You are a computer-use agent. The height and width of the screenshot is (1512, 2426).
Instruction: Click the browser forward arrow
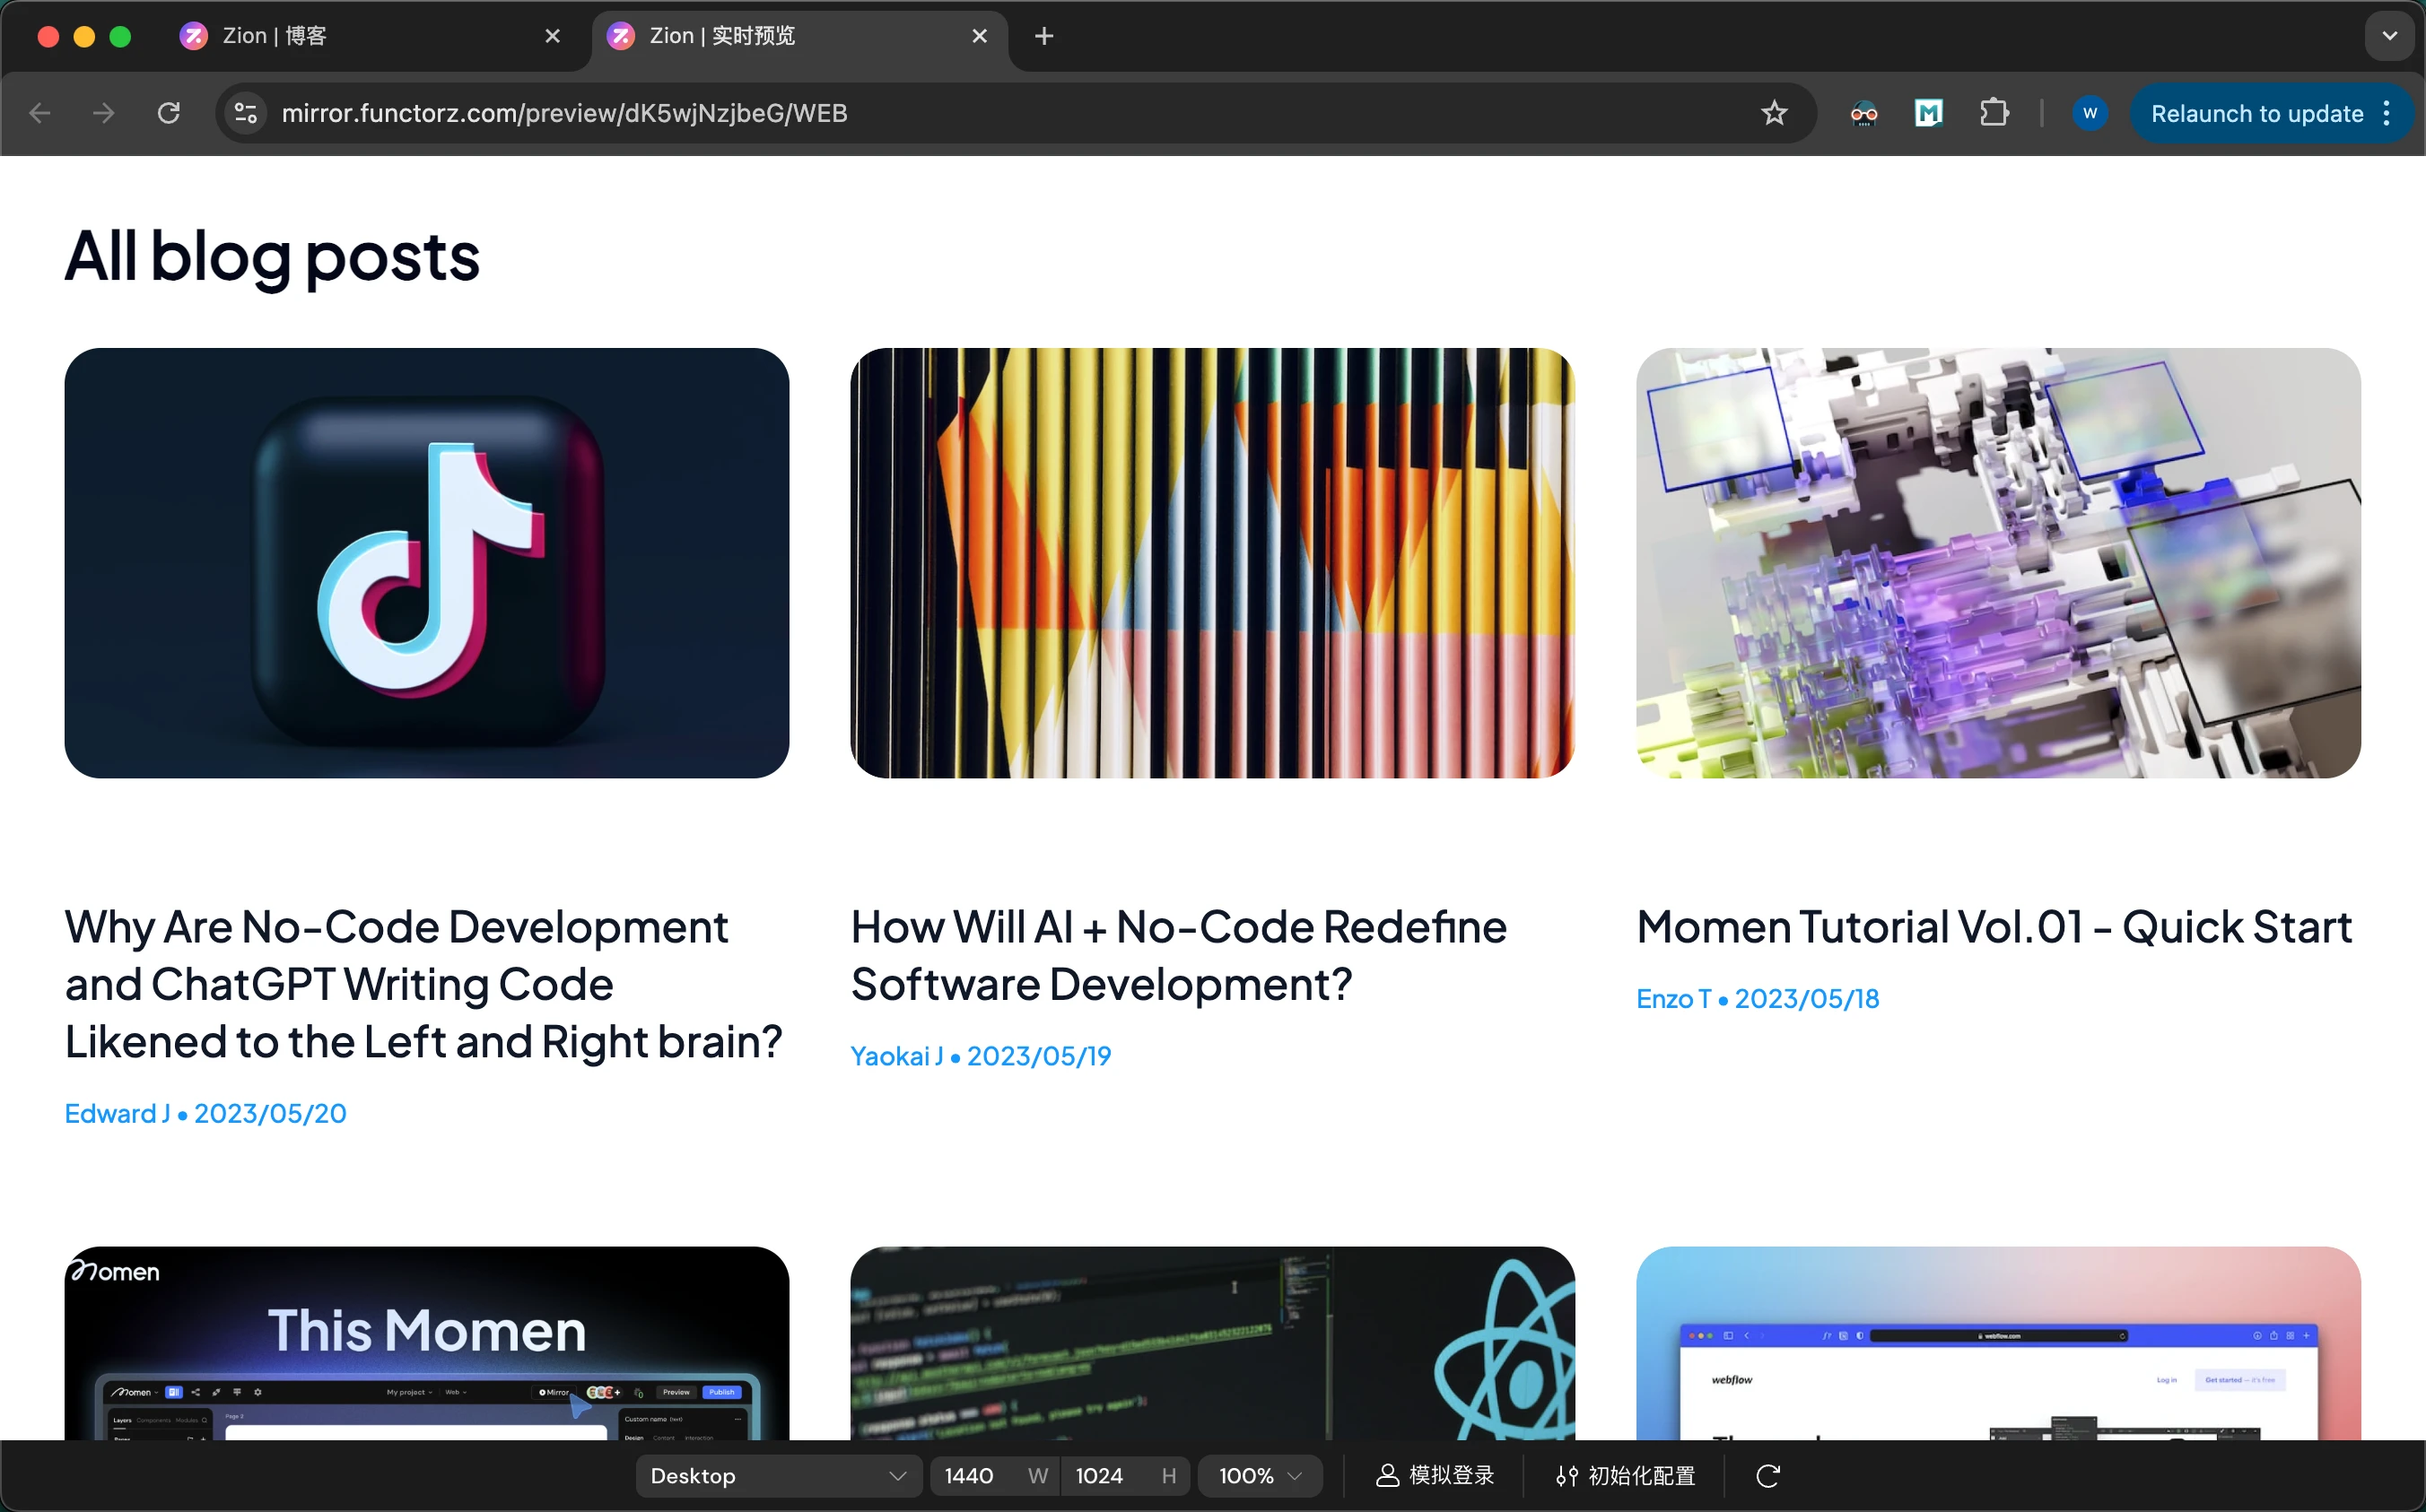104,113
